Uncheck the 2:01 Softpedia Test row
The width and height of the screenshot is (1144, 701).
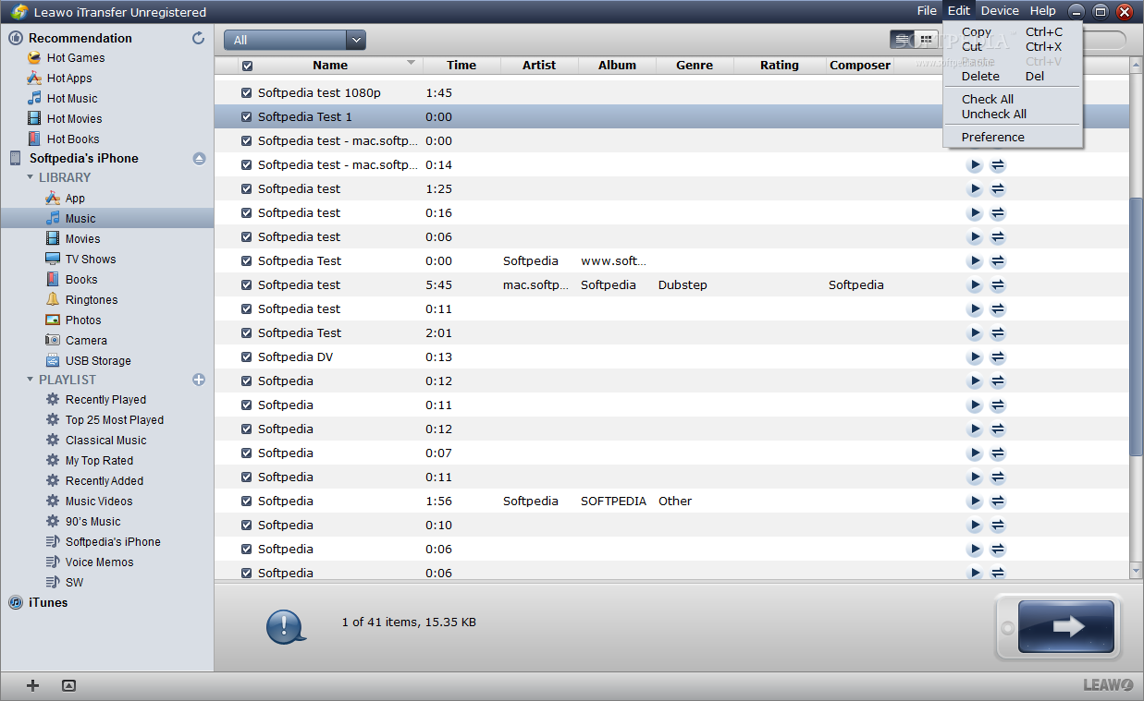pos(247,333)
